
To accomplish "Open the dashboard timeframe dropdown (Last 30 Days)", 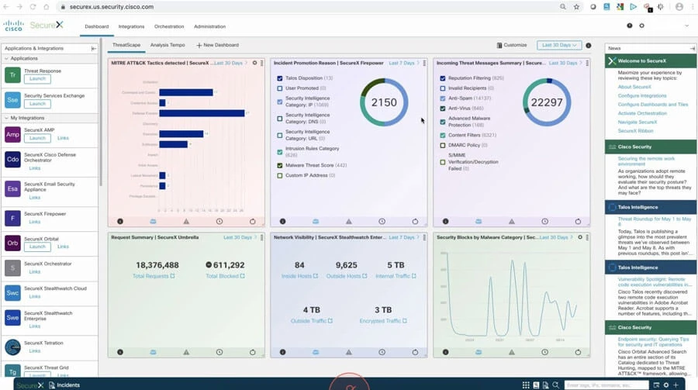I will 559,46.
